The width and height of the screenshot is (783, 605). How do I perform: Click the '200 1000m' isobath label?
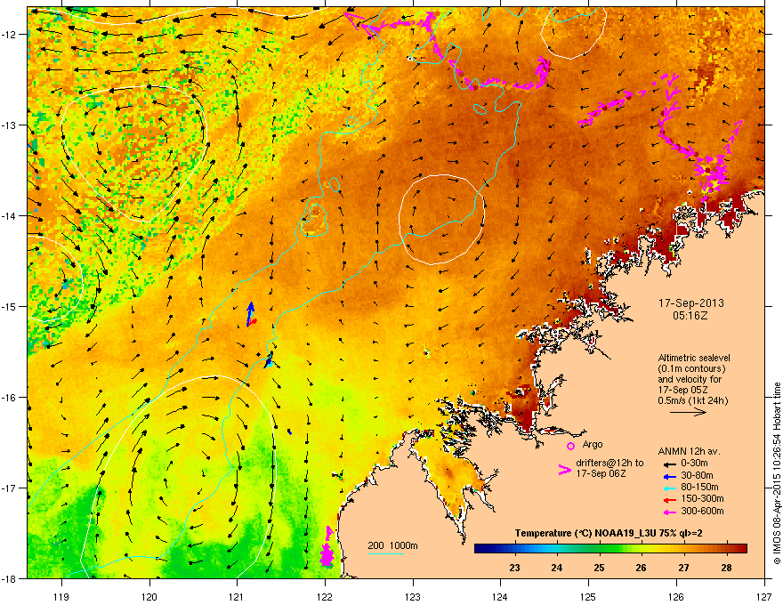click(392, 545)
